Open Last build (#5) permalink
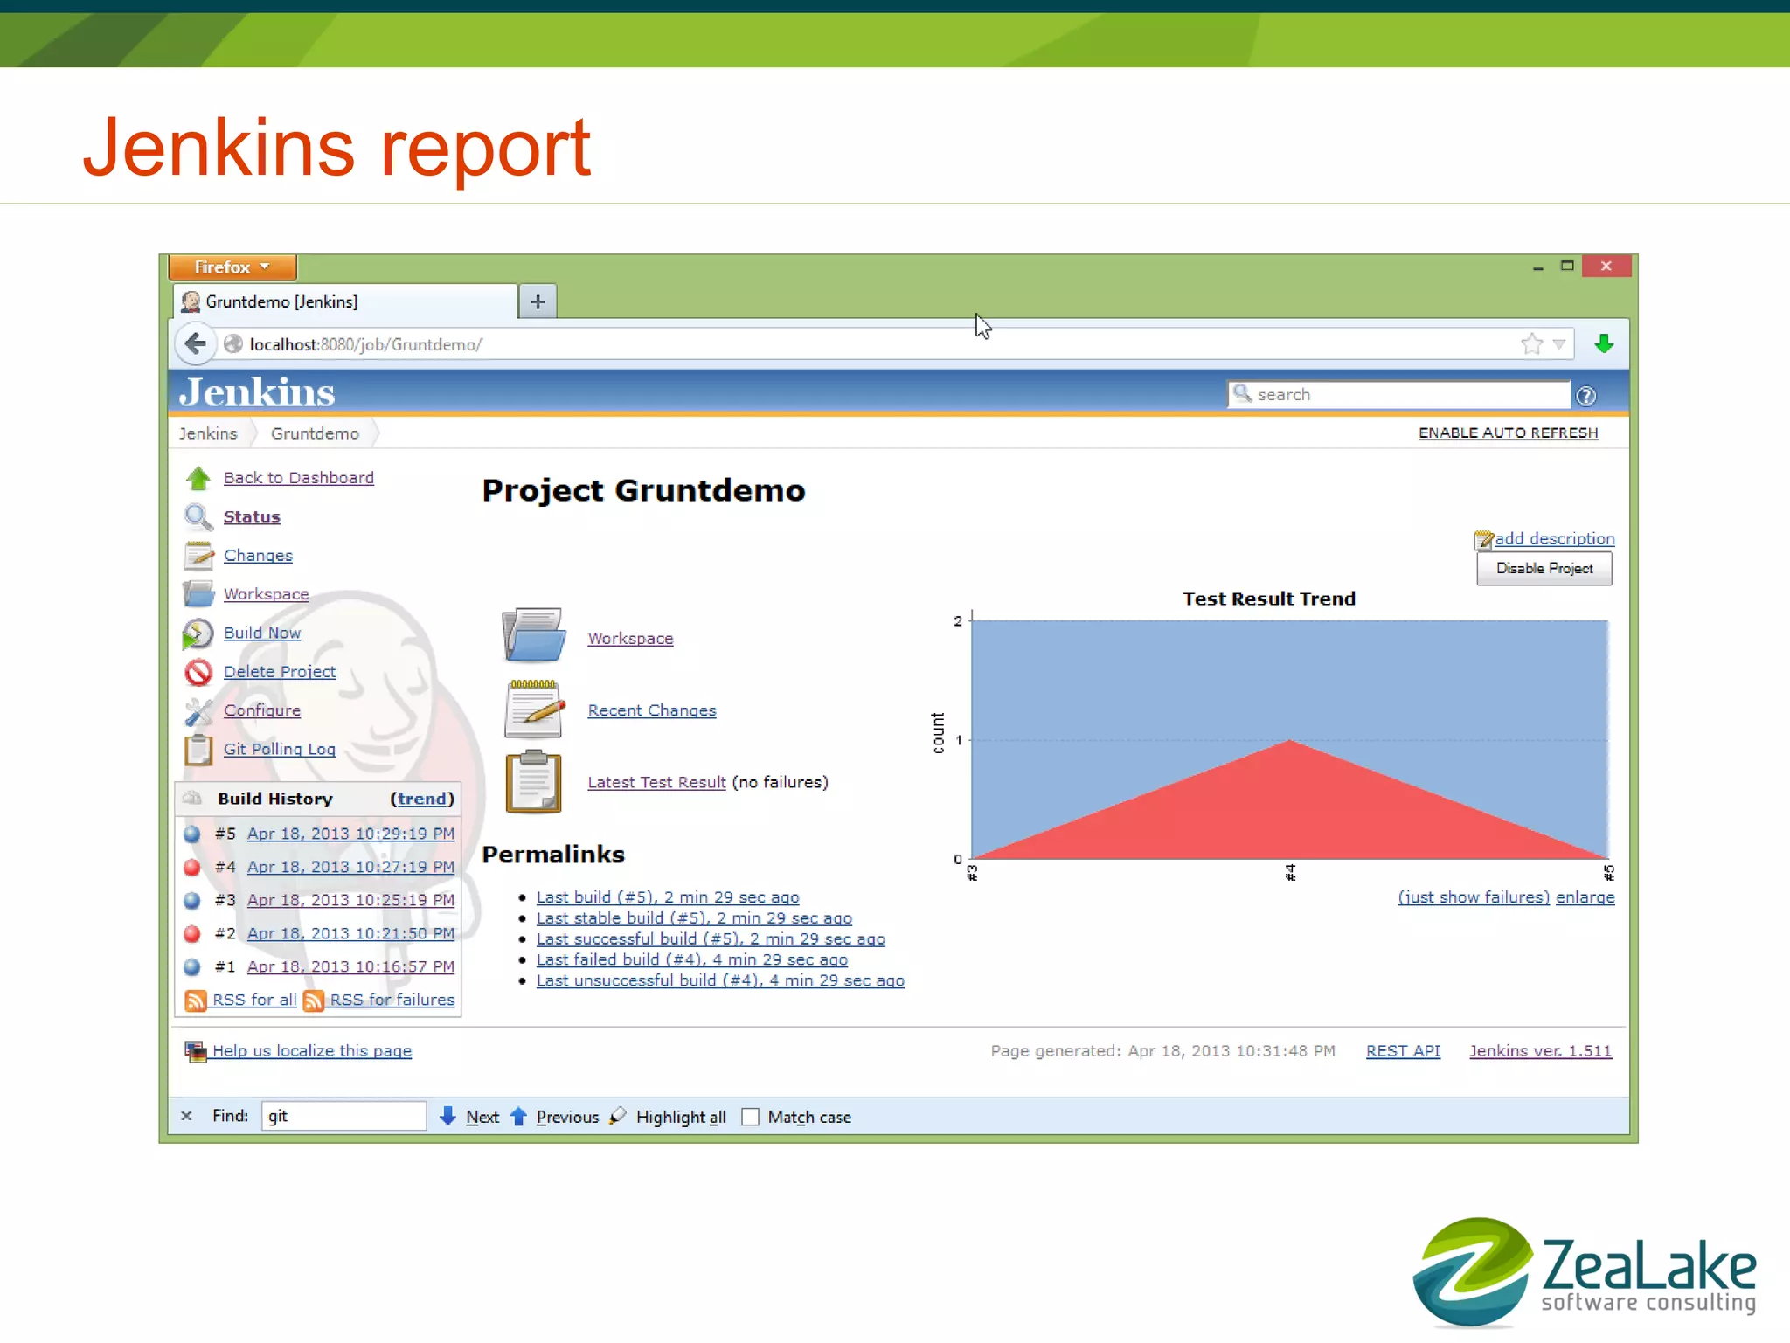Image resolution: width=1790 pixels, height=1343 pixels. coord(668,897)
